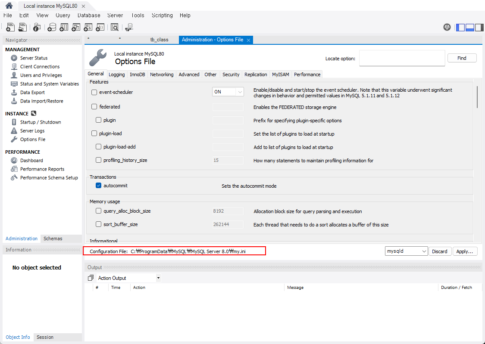Create new view toolbar icon
This screenshot has width=485, height=344.
pos(76,27)
